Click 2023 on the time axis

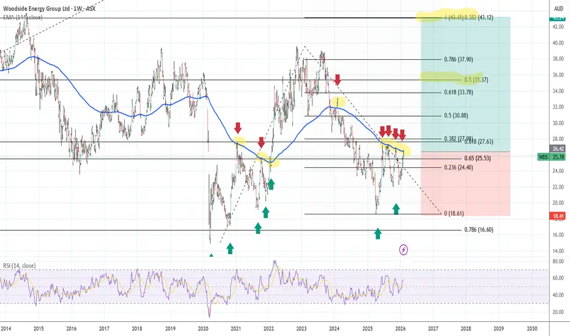click(302, 329)
